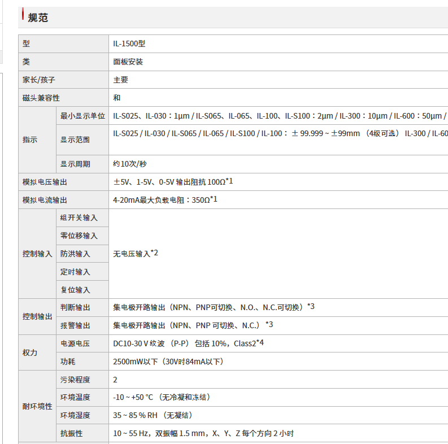Click the 控制输入 group label
The image size is (448, 444).
[x=37, y=254]
